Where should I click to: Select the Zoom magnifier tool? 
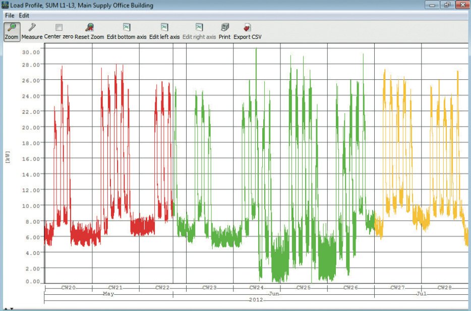[x=12, y=32]
